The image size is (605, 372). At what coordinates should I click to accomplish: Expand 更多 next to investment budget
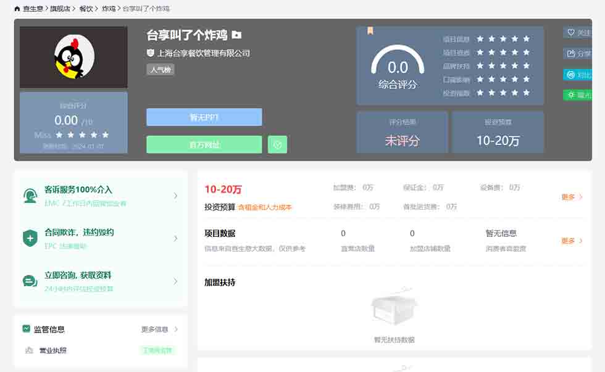click(572, 197)
